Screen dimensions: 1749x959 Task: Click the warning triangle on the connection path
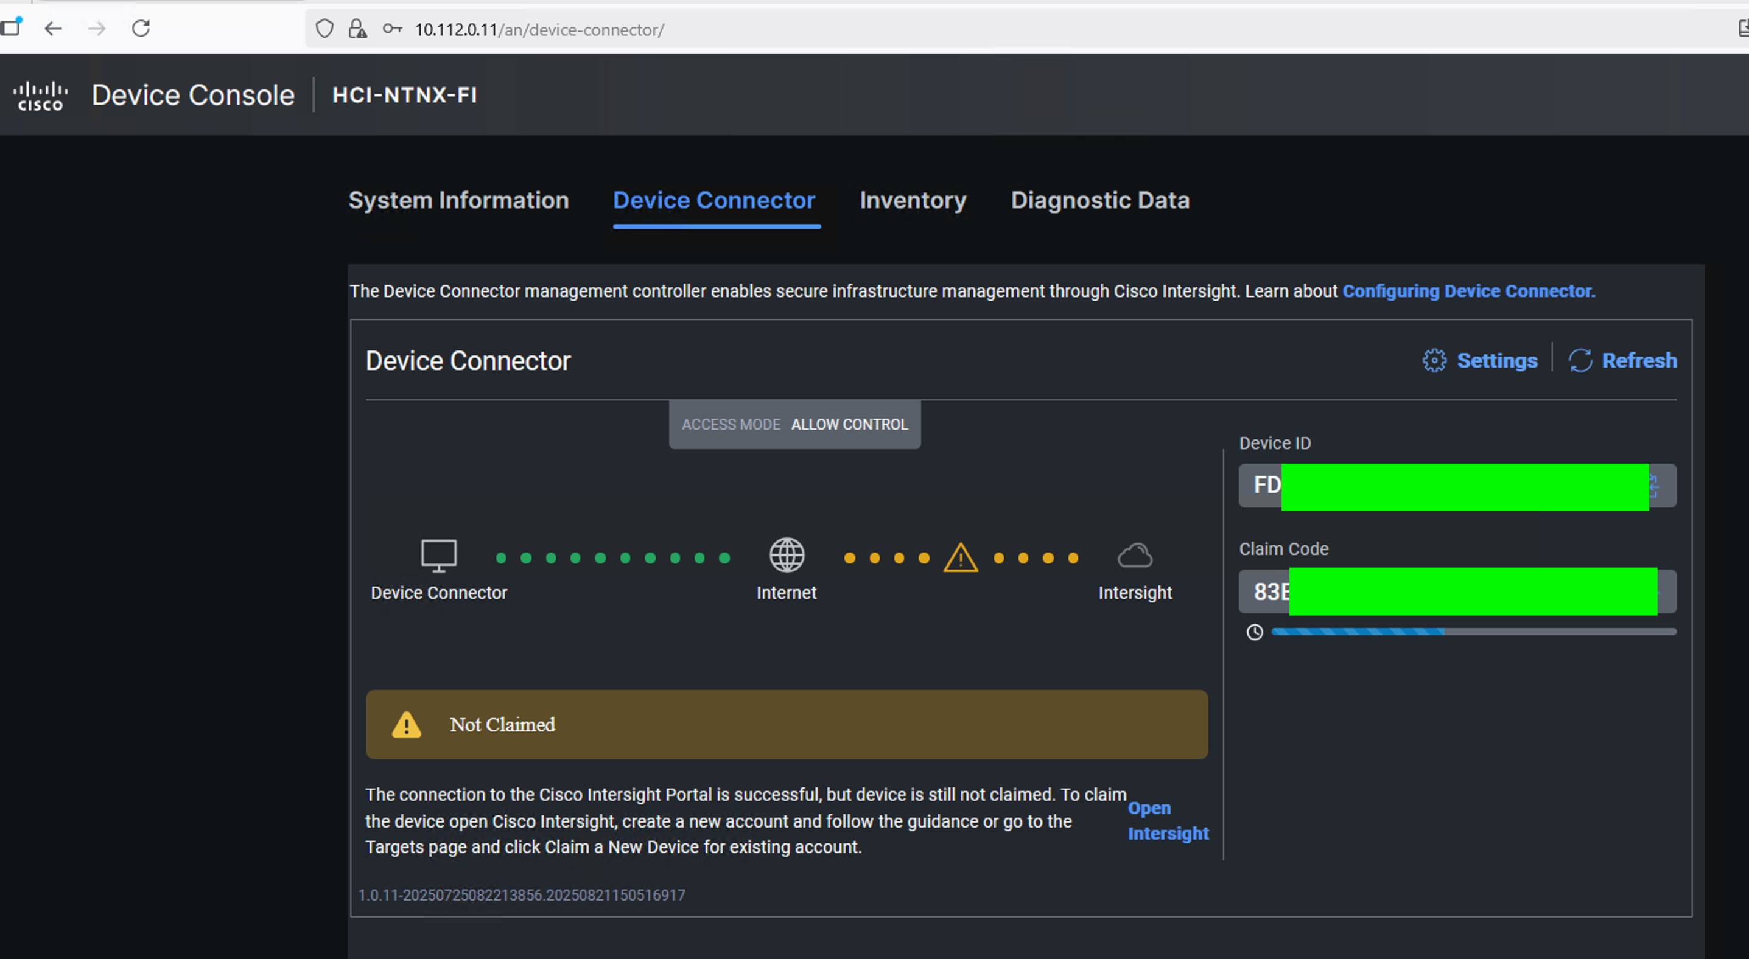[959, 558]
